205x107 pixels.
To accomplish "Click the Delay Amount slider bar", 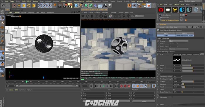I will pos(193,92).
